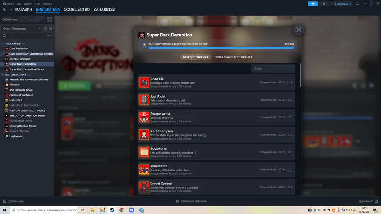Click the library search magnifier icon
Screen dimensions: 381x214
click(x=4, y=36)
